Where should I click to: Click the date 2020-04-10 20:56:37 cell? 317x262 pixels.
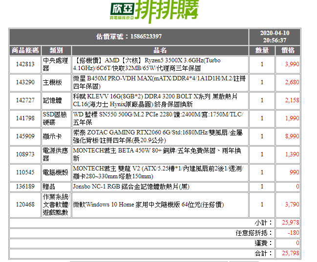tap(275, 37)
